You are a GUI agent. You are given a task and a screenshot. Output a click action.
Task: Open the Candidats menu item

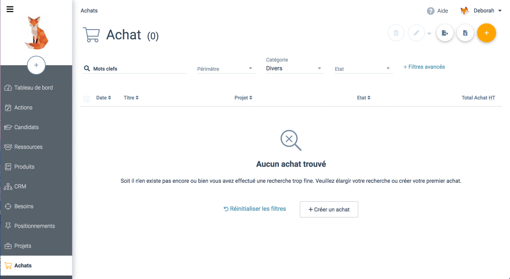[26, 127]
